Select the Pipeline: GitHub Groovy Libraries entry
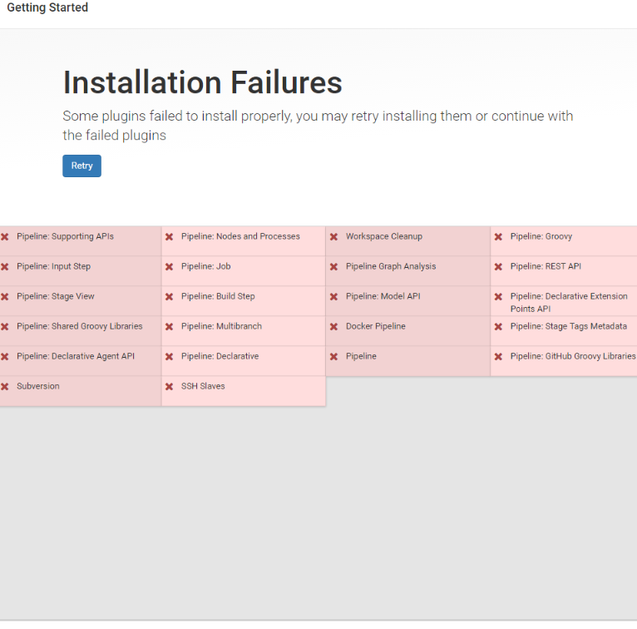 [x=572, y=357]
